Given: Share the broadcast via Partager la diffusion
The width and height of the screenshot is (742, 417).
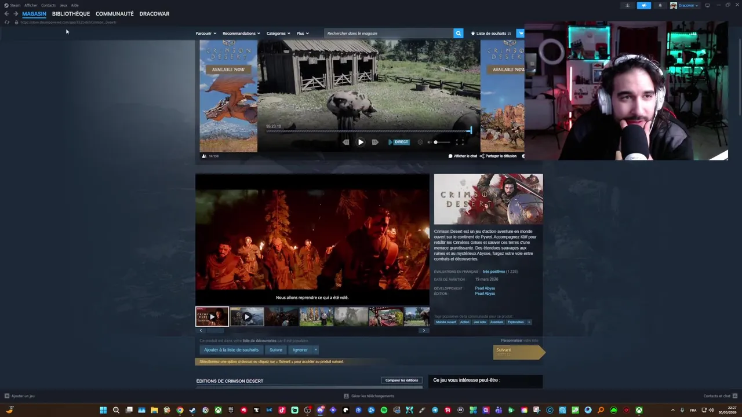Looking at the screenshot, I should pyautogui.click(x=498, y=156).
